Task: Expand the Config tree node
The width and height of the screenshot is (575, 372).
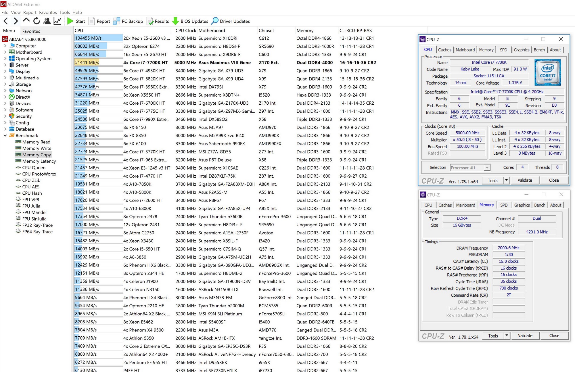Action: click(x=5, y=123)
